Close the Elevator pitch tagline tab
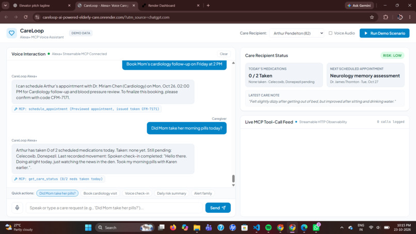This screenshot has height=234, width=416. tap(69, 5)
